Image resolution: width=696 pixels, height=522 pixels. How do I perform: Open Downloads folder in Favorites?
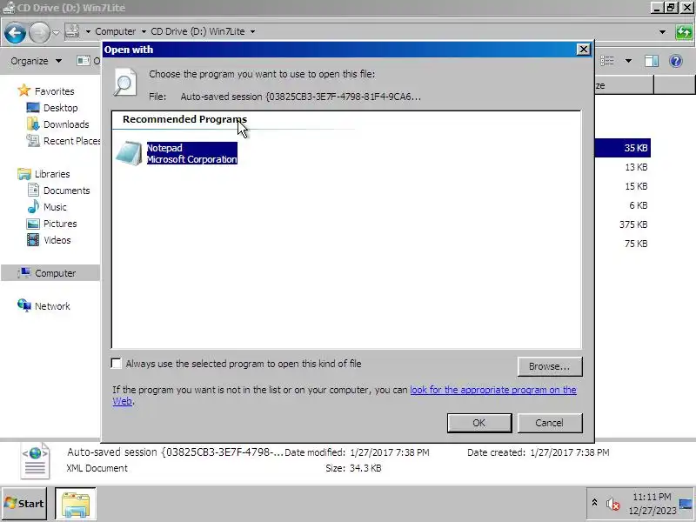57,124
